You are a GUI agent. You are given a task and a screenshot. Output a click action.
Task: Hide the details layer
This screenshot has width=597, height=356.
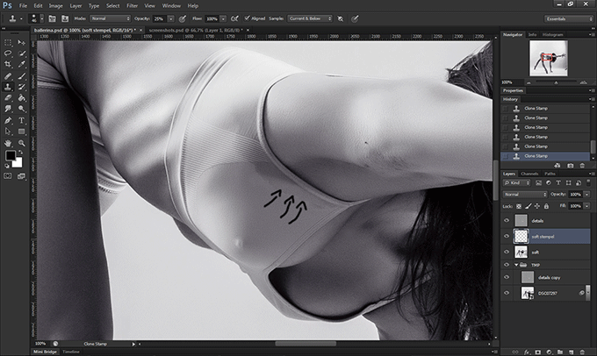(507, 221)
